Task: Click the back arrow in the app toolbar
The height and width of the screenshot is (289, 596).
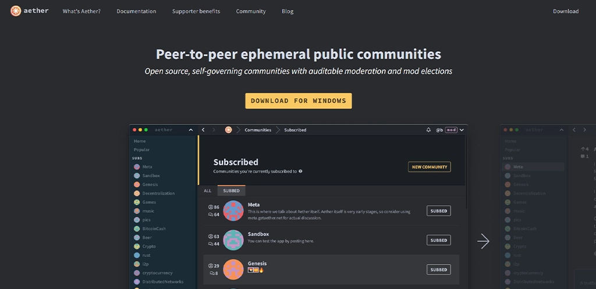Action: tap(203, 130)
